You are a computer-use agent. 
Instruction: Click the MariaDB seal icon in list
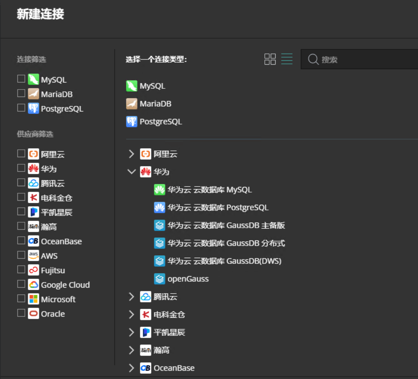[132, 104]
